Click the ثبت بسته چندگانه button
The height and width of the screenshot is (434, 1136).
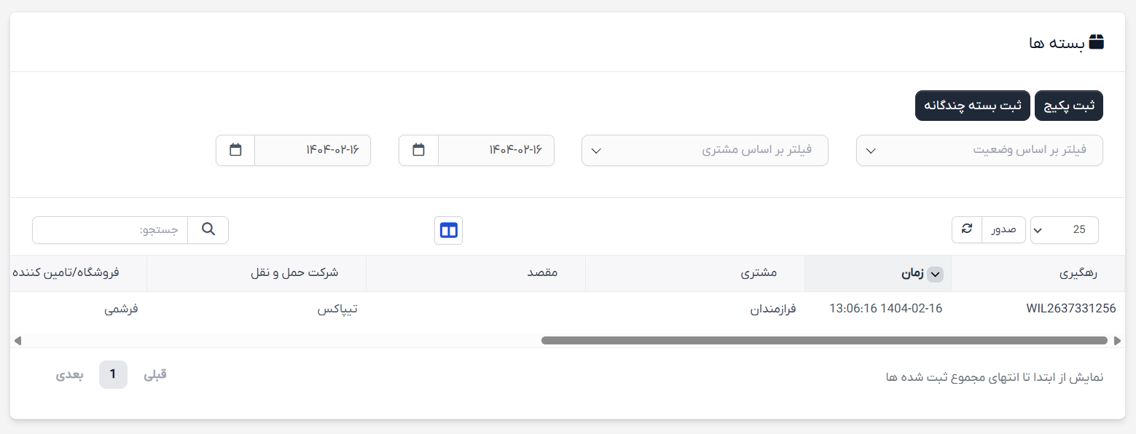point(972,106)
